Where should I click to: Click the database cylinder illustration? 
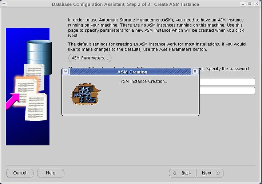click(x=40, y=57)
